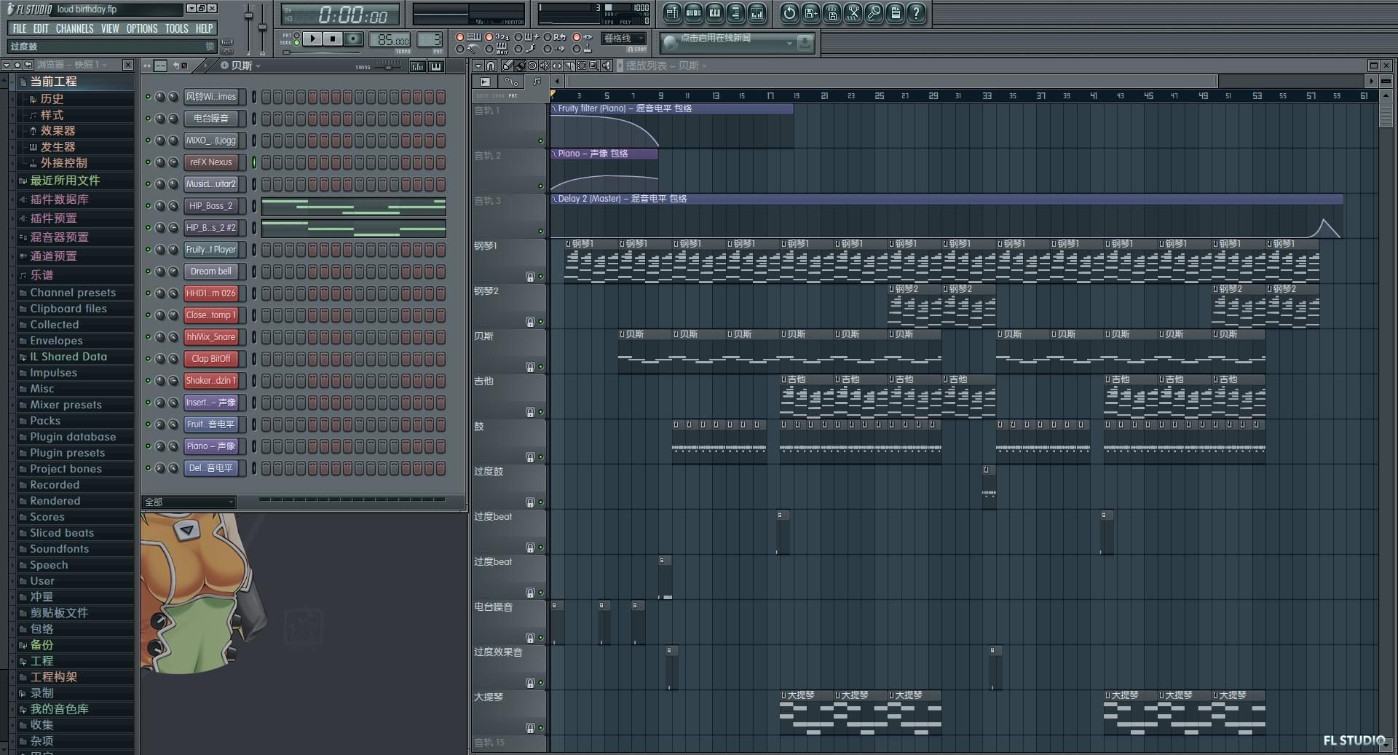Open the FILE menu
The height and width of the screenshot is (755, 1398).
tap(20, 28)
